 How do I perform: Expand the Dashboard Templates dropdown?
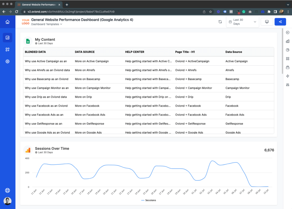(47, 24)
